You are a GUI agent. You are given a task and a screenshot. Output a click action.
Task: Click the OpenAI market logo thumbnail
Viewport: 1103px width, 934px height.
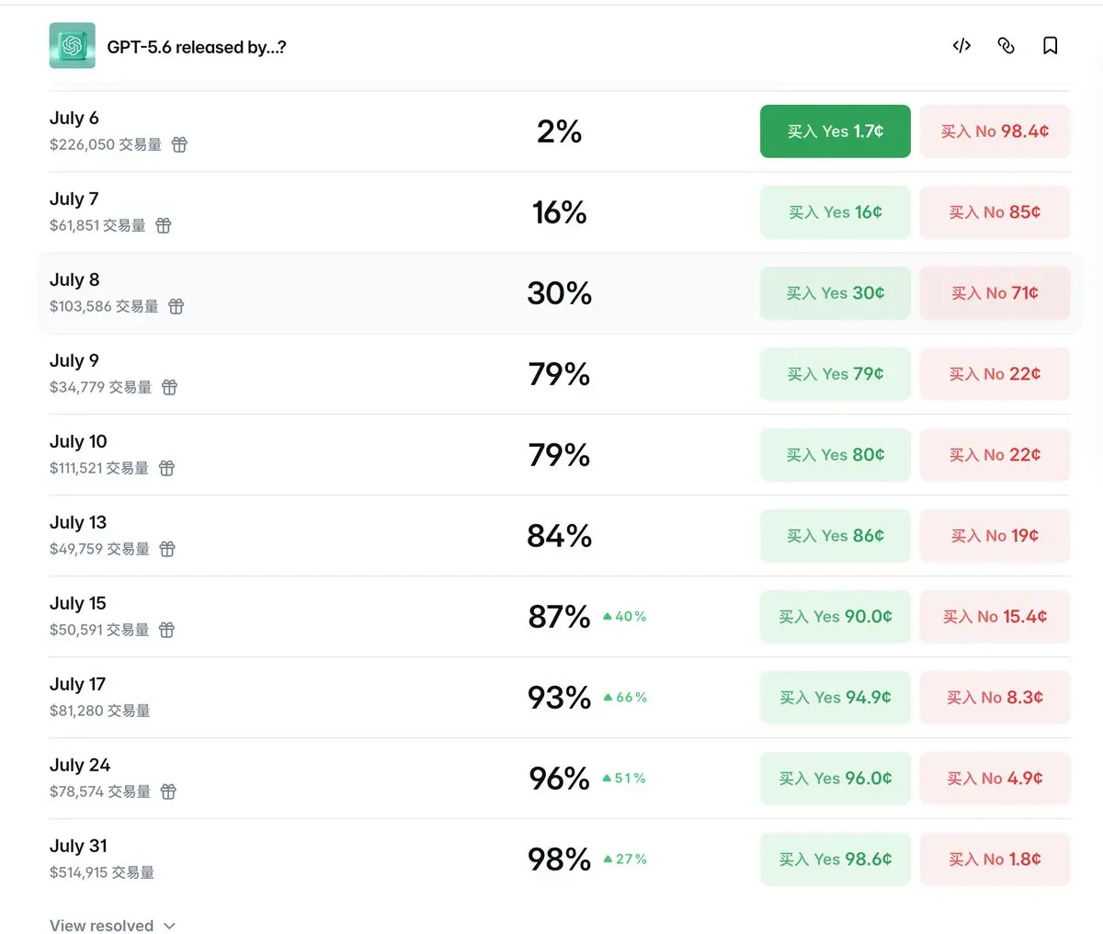coord(72,46)
